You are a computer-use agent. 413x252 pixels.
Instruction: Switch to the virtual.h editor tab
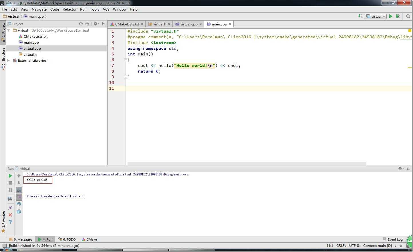pyautogui.click(x=159, y=24)
